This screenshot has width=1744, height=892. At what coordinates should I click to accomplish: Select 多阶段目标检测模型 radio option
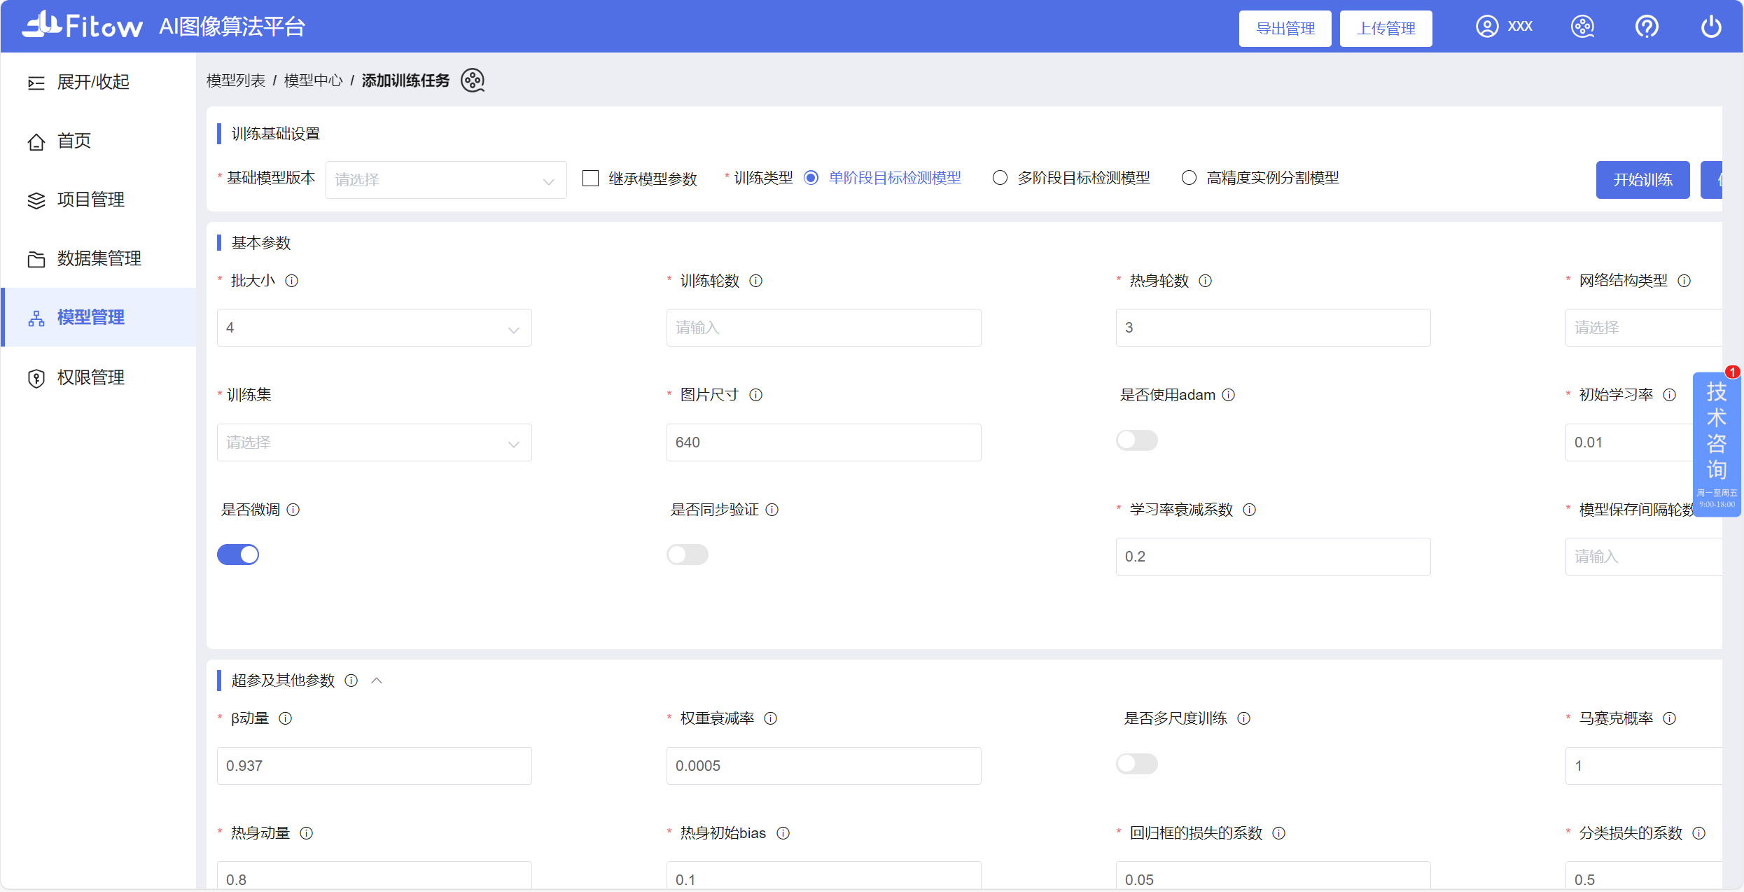pos(1000,178)
